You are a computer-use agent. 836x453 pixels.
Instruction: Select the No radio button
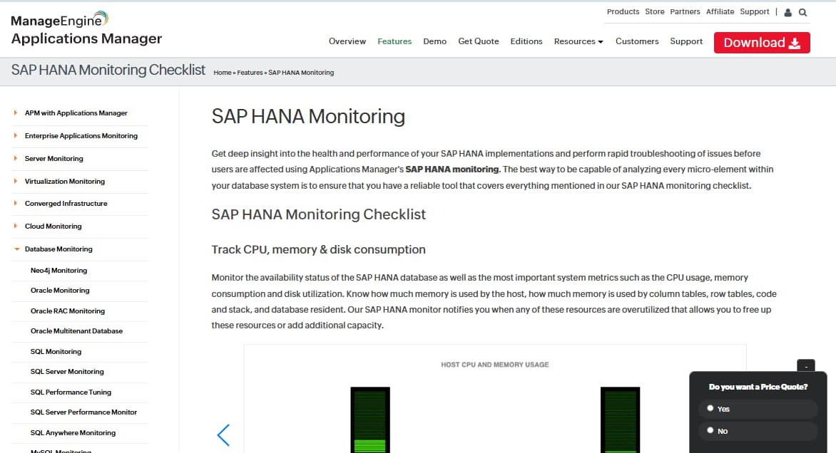coord(710,430)
